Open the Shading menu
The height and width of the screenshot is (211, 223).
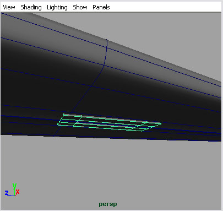31,7
